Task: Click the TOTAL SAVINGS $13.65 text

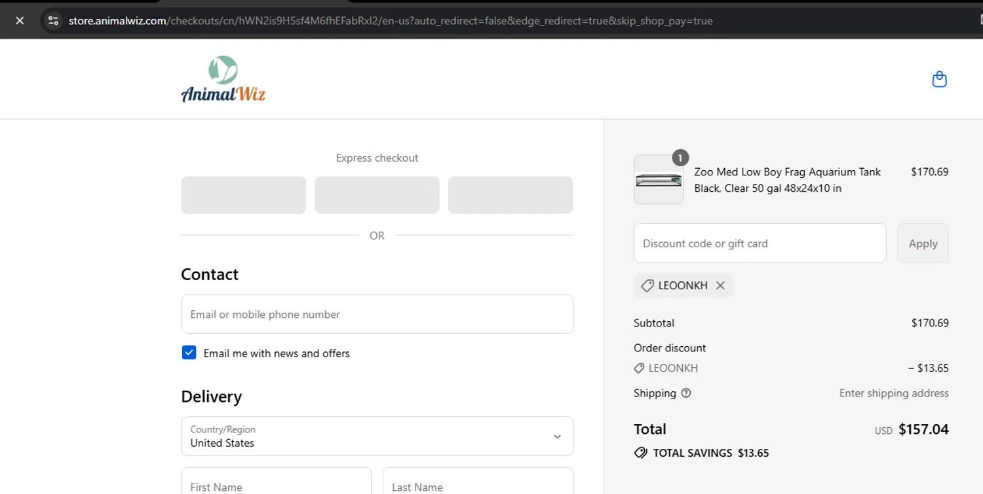Action: point(711,453)
